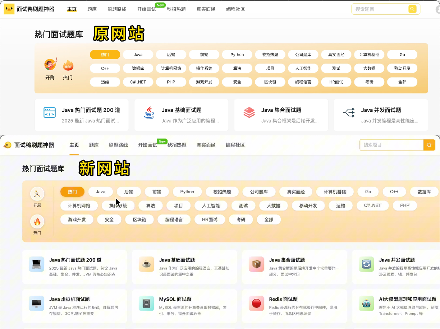This screenshot has width=440, height=329.
Task: Click the MySQL 面试题 database icon
Action: (146, 303)
